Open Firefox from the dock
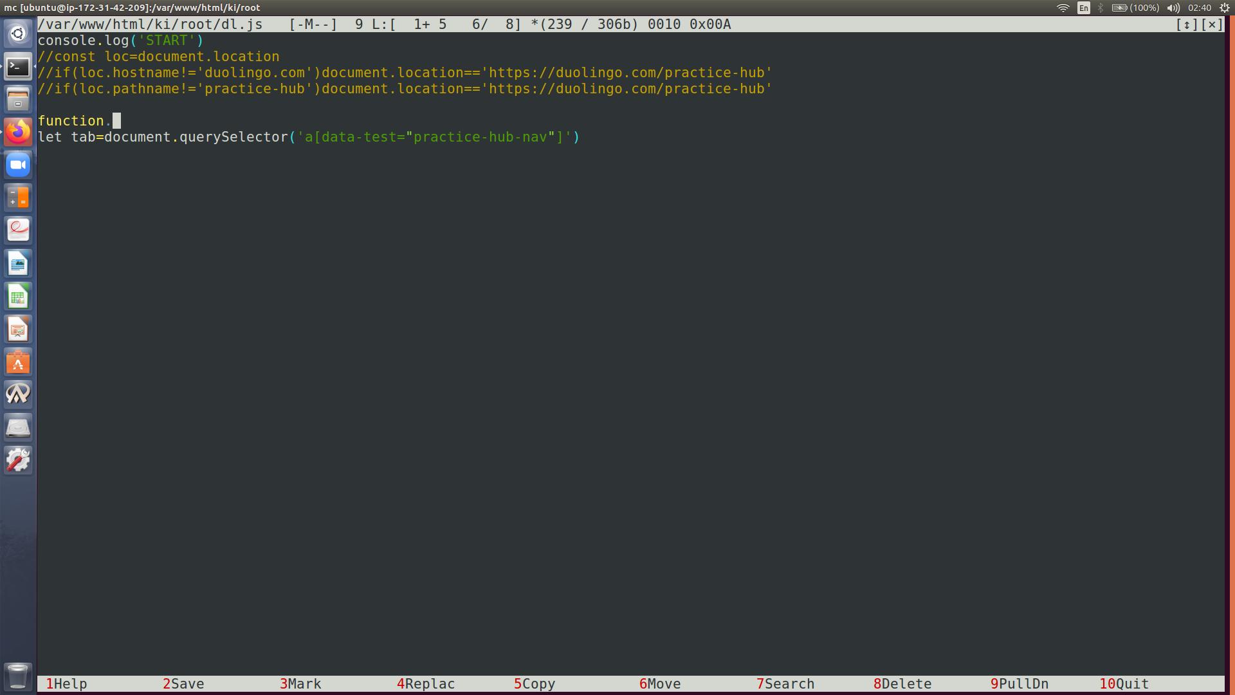Image resolution: width=1235 pixels, height=695 pixels. pos(18,132)
